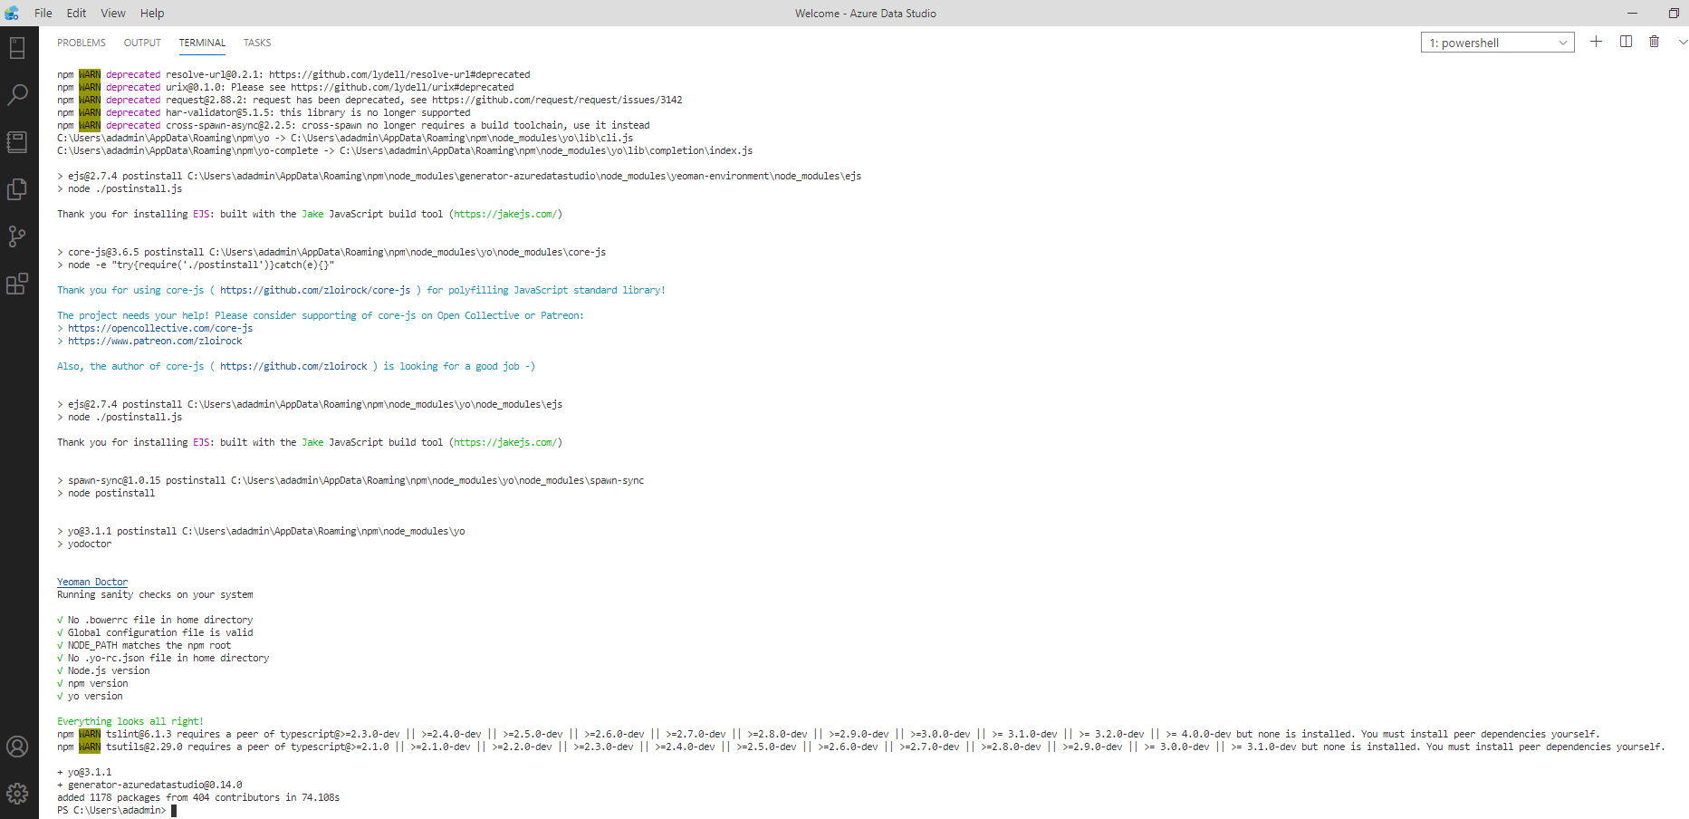
Task: Click the 'No .bowerrc file in home directory' check
Action: point(155,620)
